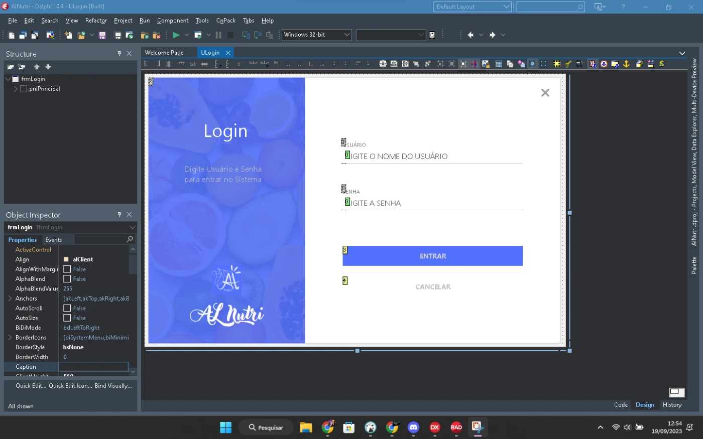Expand the pnlPrincipal tree node
Screen dimensions: 703x439
tap(16, 89)
